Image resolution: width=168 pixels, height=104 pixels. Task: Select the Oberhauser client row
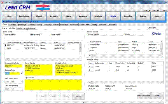click(124, 44)
